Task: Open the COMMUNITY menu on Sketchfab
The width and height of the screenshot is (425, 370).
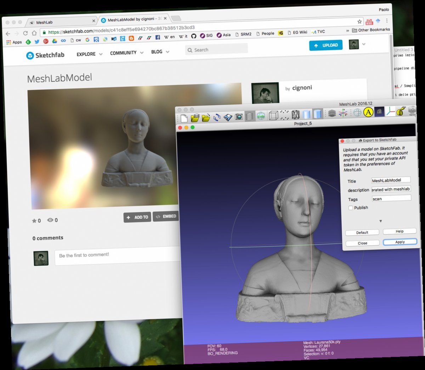Action: tap(123, 52)
